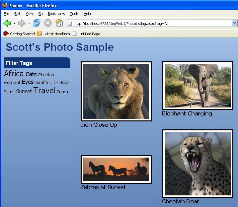Filter photos by the Zebra tag
The width and height of the screenshot is (238, 207).
tap(62, 92)
